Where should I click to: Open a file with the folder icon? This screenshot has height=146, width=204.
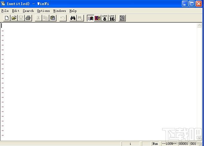pyautogui.click(x=14, y=18)
